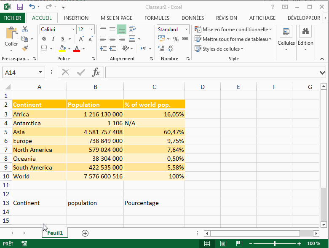
Task: Decrease font size with the small A icon
Action: tap(91, 39)
